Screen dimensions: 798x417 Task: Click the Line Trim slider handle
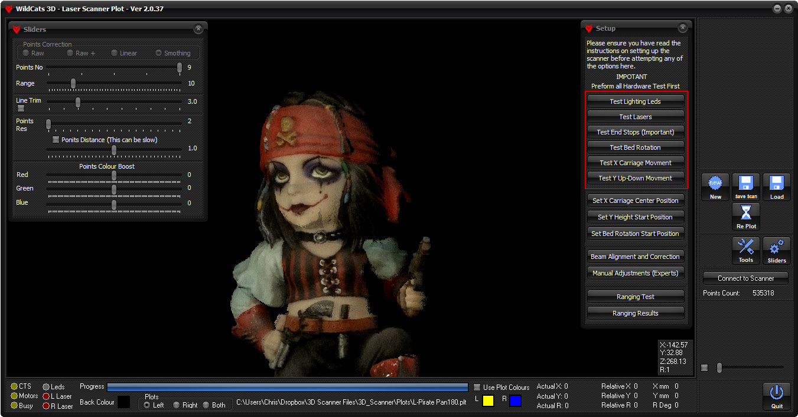coord(78,102)
